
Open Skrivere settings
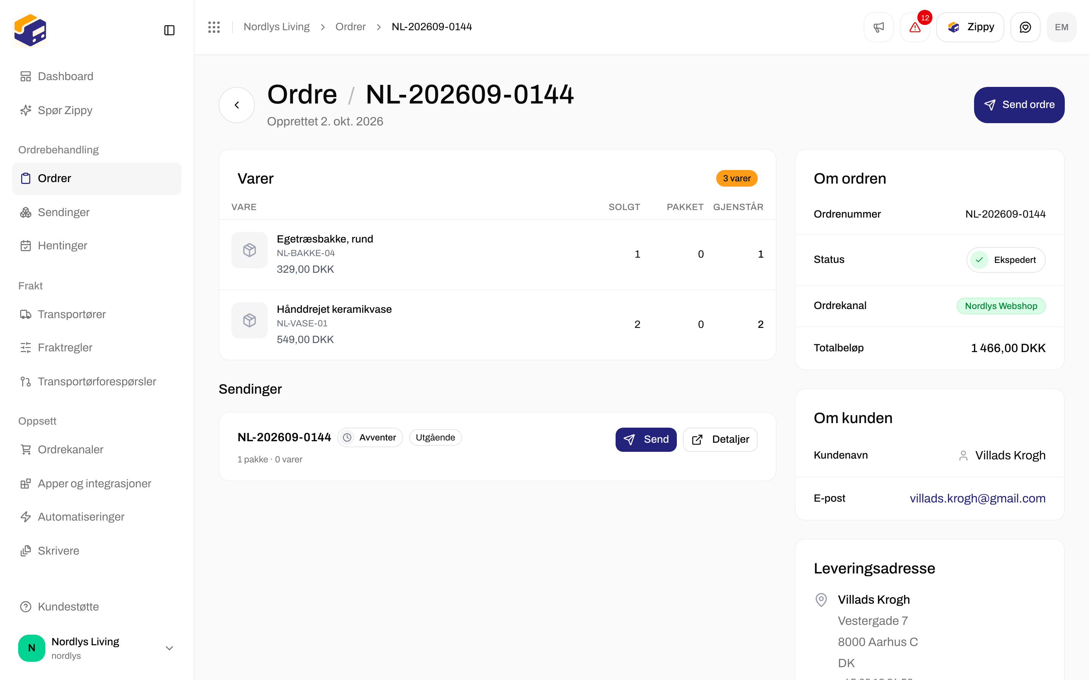(97, 550)
